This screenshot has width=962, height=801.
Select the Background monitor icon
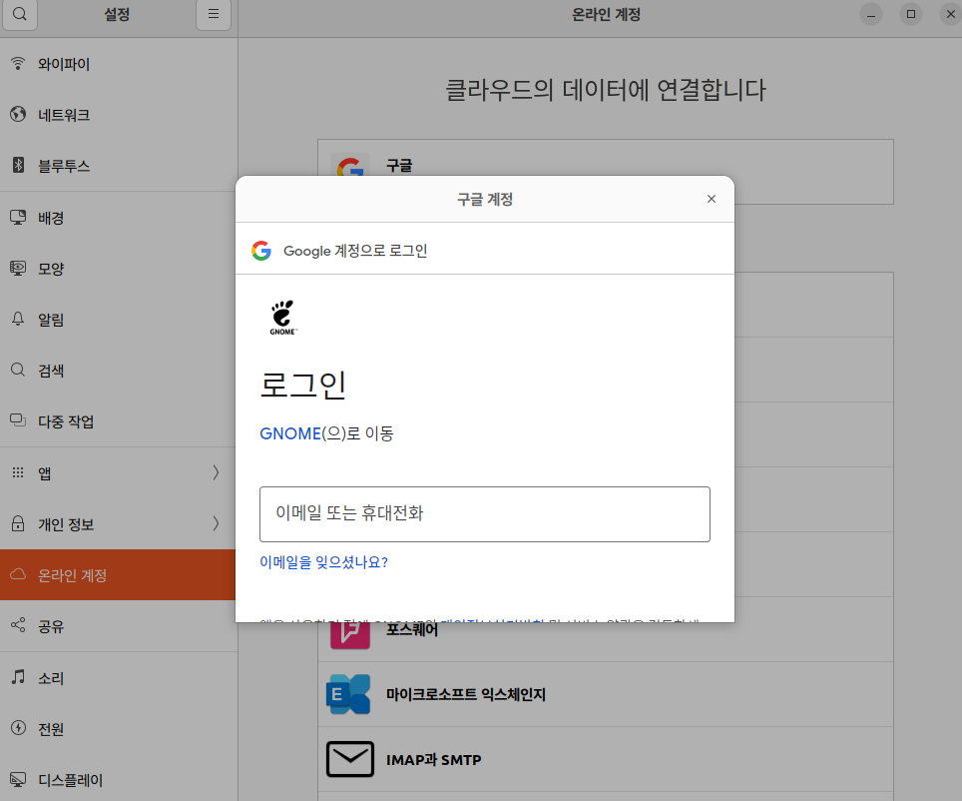pyautogui.click(x=18, y=217)
